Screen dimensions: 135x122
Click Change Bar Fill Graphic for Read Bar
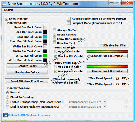tap(107, 56)
